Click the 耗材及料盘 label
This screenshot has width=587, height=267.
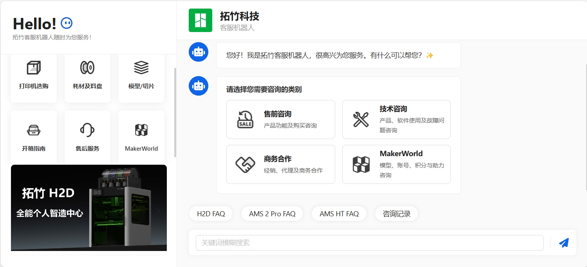pyautogui.click(x=87, y=86)
